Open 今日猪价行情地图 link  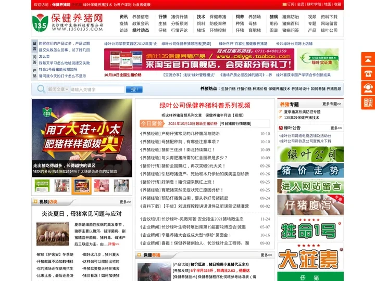point(235,123)
